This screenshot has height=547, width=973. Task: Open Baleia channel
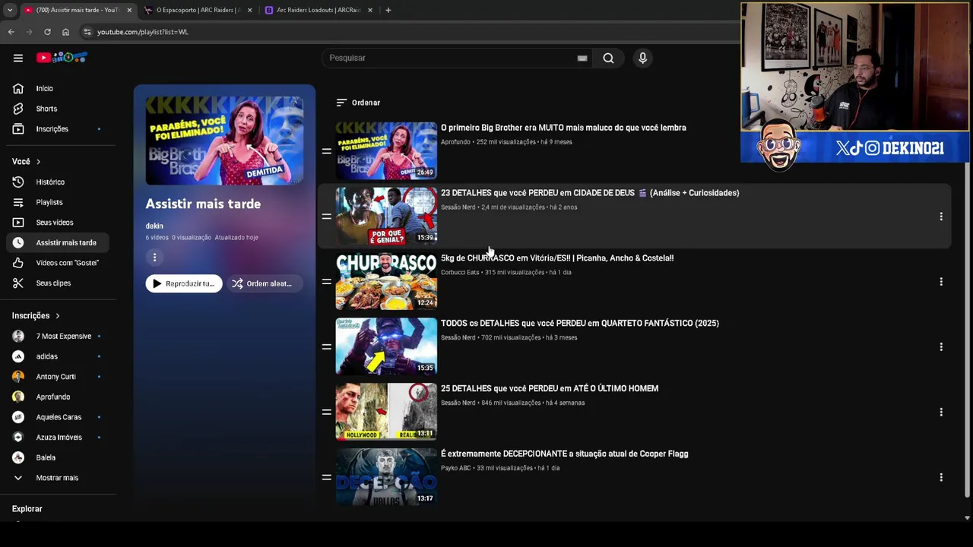pos(59,457)
